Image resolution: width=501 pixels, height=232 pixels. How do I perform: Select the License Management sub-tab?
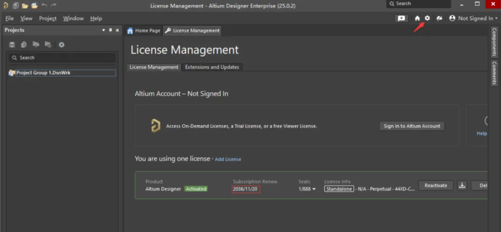point(154,67)
